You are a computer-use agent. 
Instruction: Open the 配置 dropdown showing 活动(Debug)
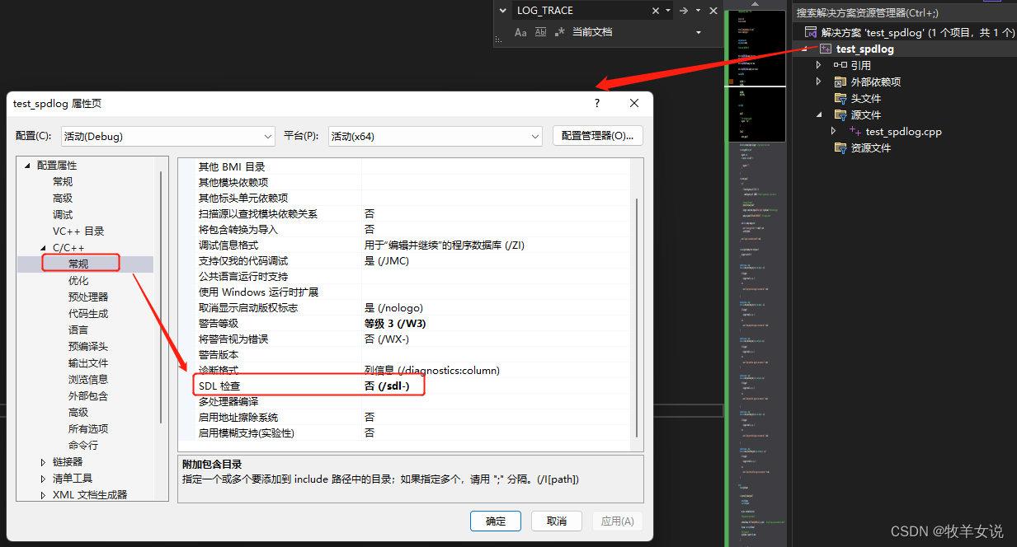coord(268,135)
